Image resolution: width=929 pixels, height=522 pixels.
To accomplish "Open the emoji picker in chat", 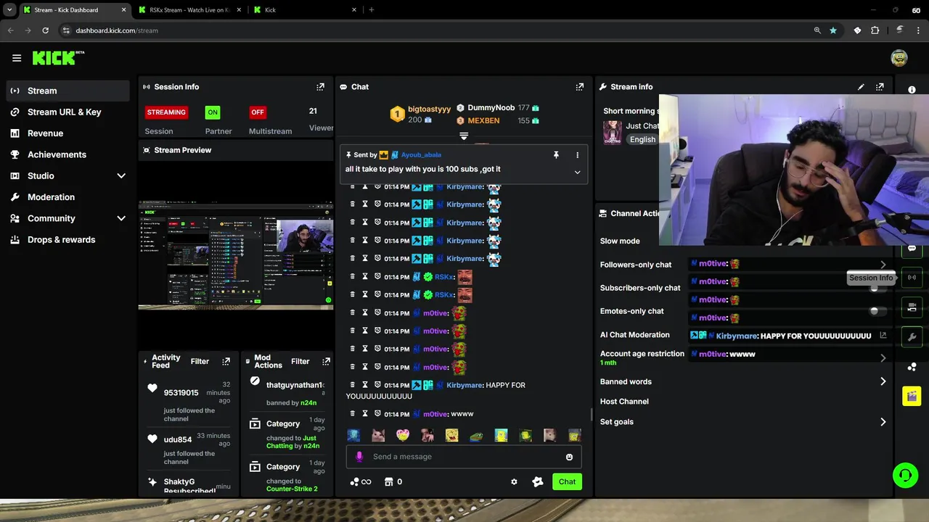I will point(569,457).
